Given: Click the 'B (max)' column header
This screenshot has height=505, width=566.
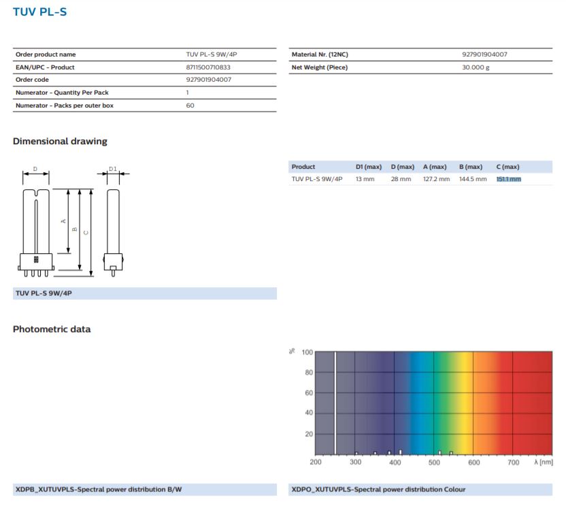Looking at the screenshot, I should (x=471, y=167).
